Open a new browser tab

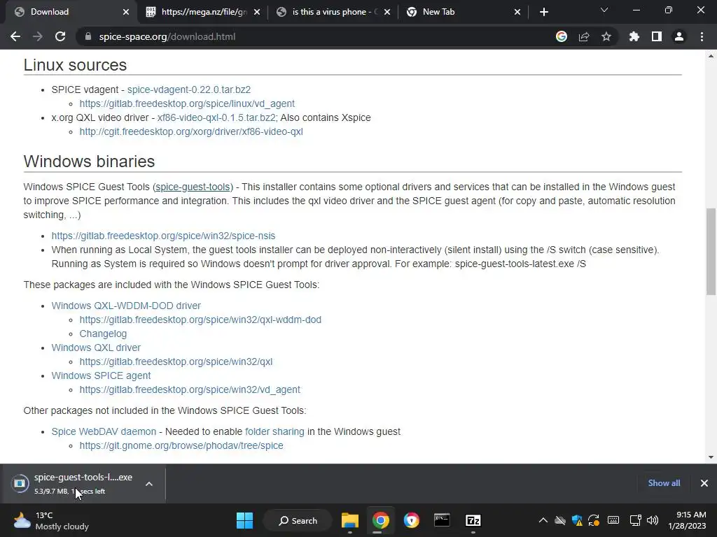click(543, 12)
